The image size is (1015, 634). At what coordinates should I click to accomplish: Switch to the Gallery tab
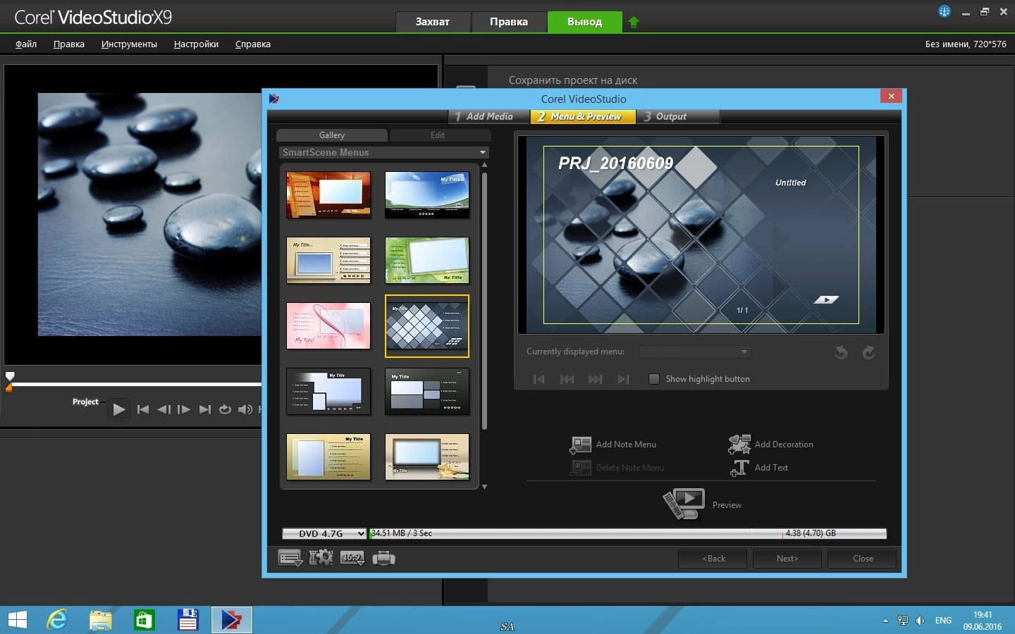(x=332, y=135)
